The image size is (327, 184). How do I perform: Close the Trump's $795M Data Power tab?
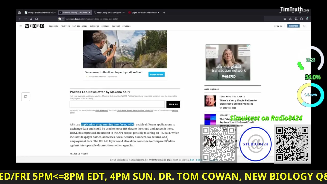55,13
